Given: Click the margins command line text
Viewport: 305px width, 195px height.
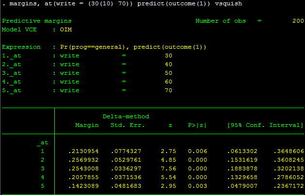Looking at the screenshot, I should point(126,4).
